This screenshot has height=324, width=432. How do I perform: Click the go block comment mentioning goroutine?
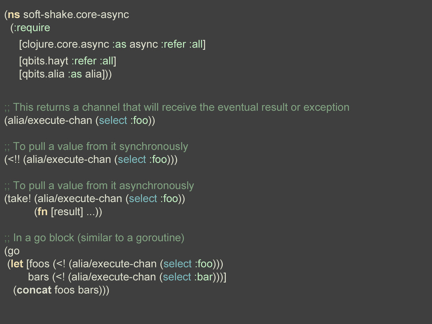[94, 238]
